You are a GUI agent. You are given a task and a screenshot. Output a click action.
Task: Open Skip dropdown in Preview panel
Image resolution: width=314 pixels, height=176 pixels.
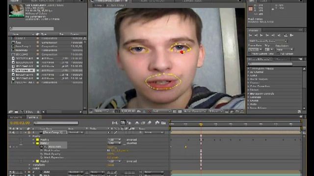coord(269,49)
